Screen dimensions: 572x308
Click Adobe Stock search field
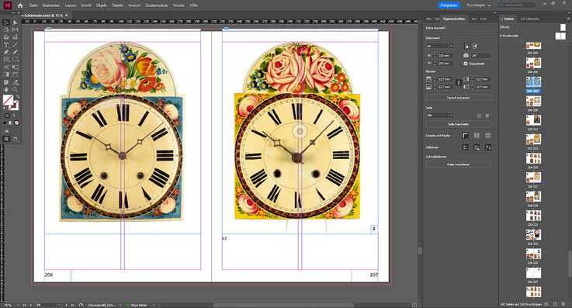517,5
